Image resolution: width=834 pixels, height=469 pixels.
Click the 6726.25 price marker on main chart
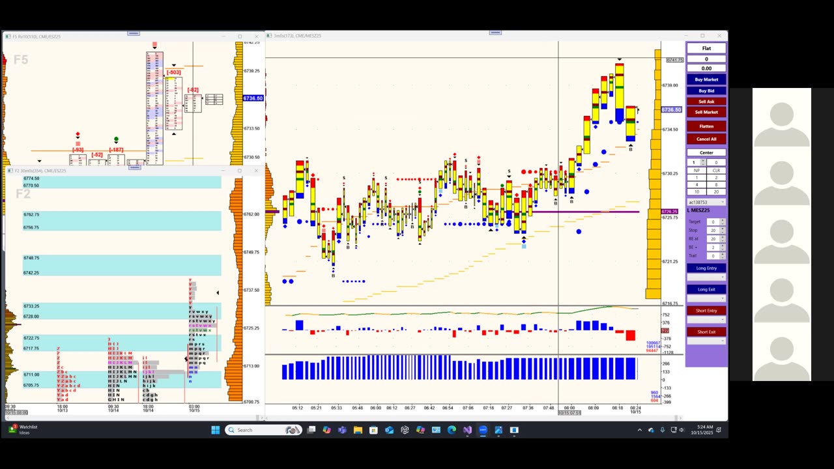[x=669, y=212]
